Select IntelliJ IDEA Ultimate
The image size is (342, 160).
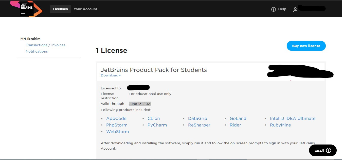point(293,118)
